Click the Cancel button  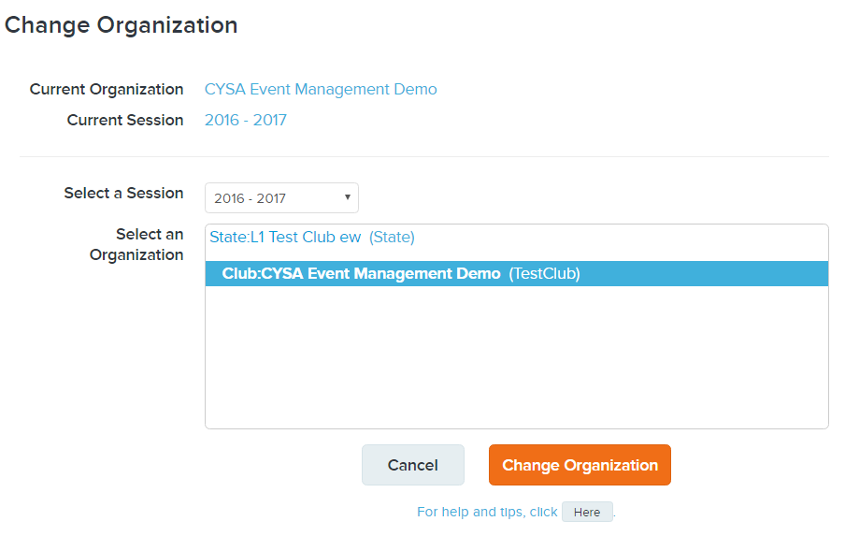point(413,465)
